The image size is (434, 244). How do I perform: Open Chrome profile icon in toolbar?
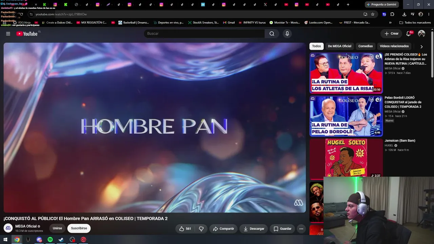[421, 14]
